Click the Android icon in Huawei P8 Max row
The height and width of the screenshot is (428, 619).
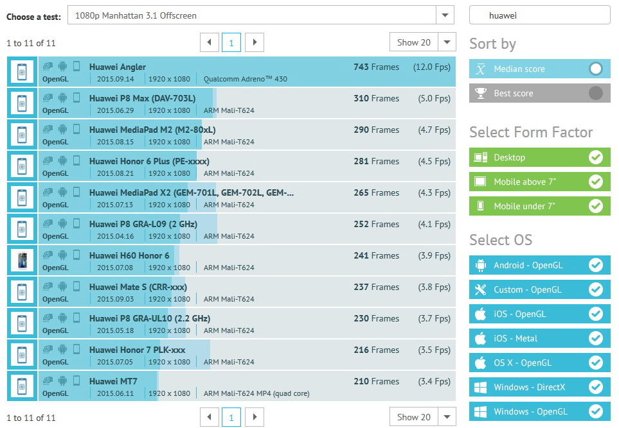62,98
